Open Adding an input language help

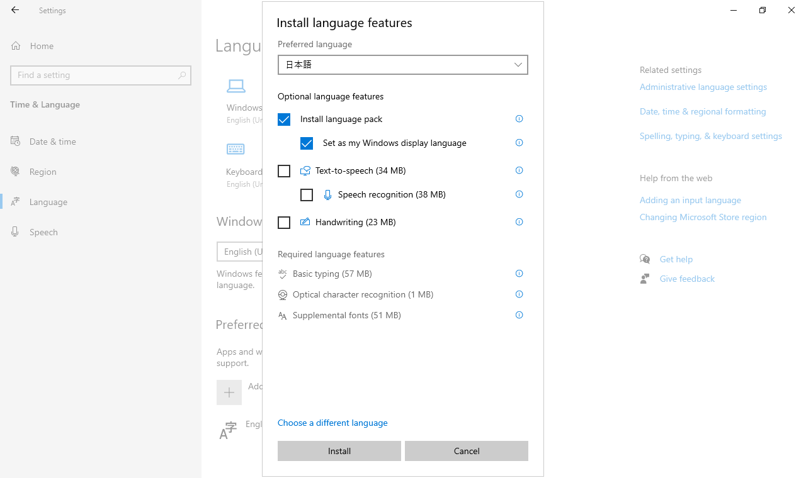690,200
